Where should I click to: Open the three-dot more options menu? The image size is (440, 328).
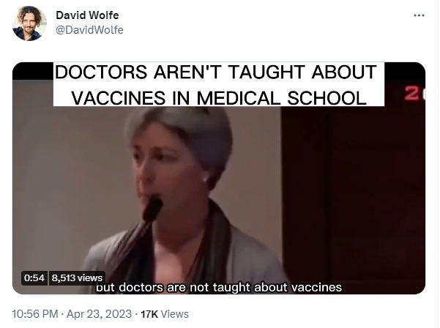(419, 15)
